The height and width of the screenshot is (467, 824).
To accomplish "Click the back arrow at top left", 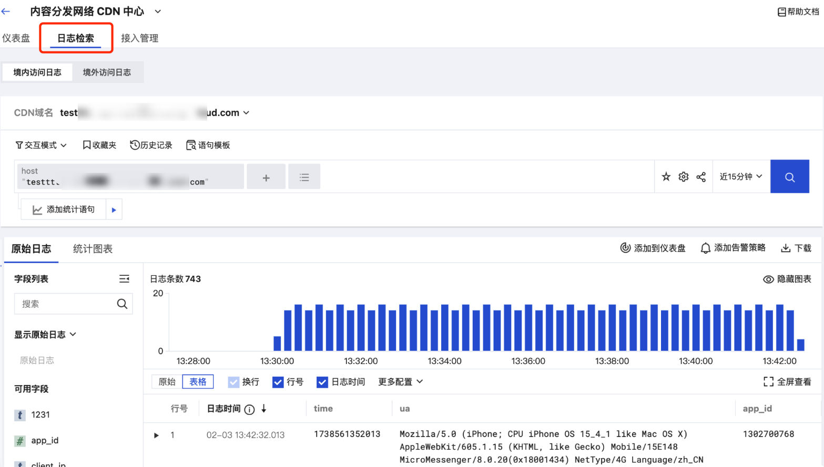I will coord(6,11).
